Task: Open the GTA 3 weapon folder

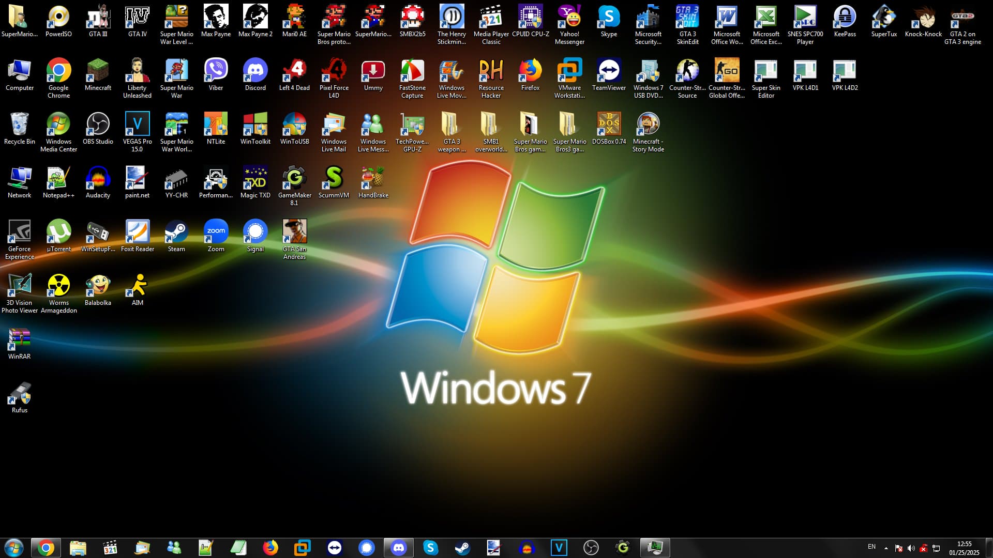Action: point(452,132)
